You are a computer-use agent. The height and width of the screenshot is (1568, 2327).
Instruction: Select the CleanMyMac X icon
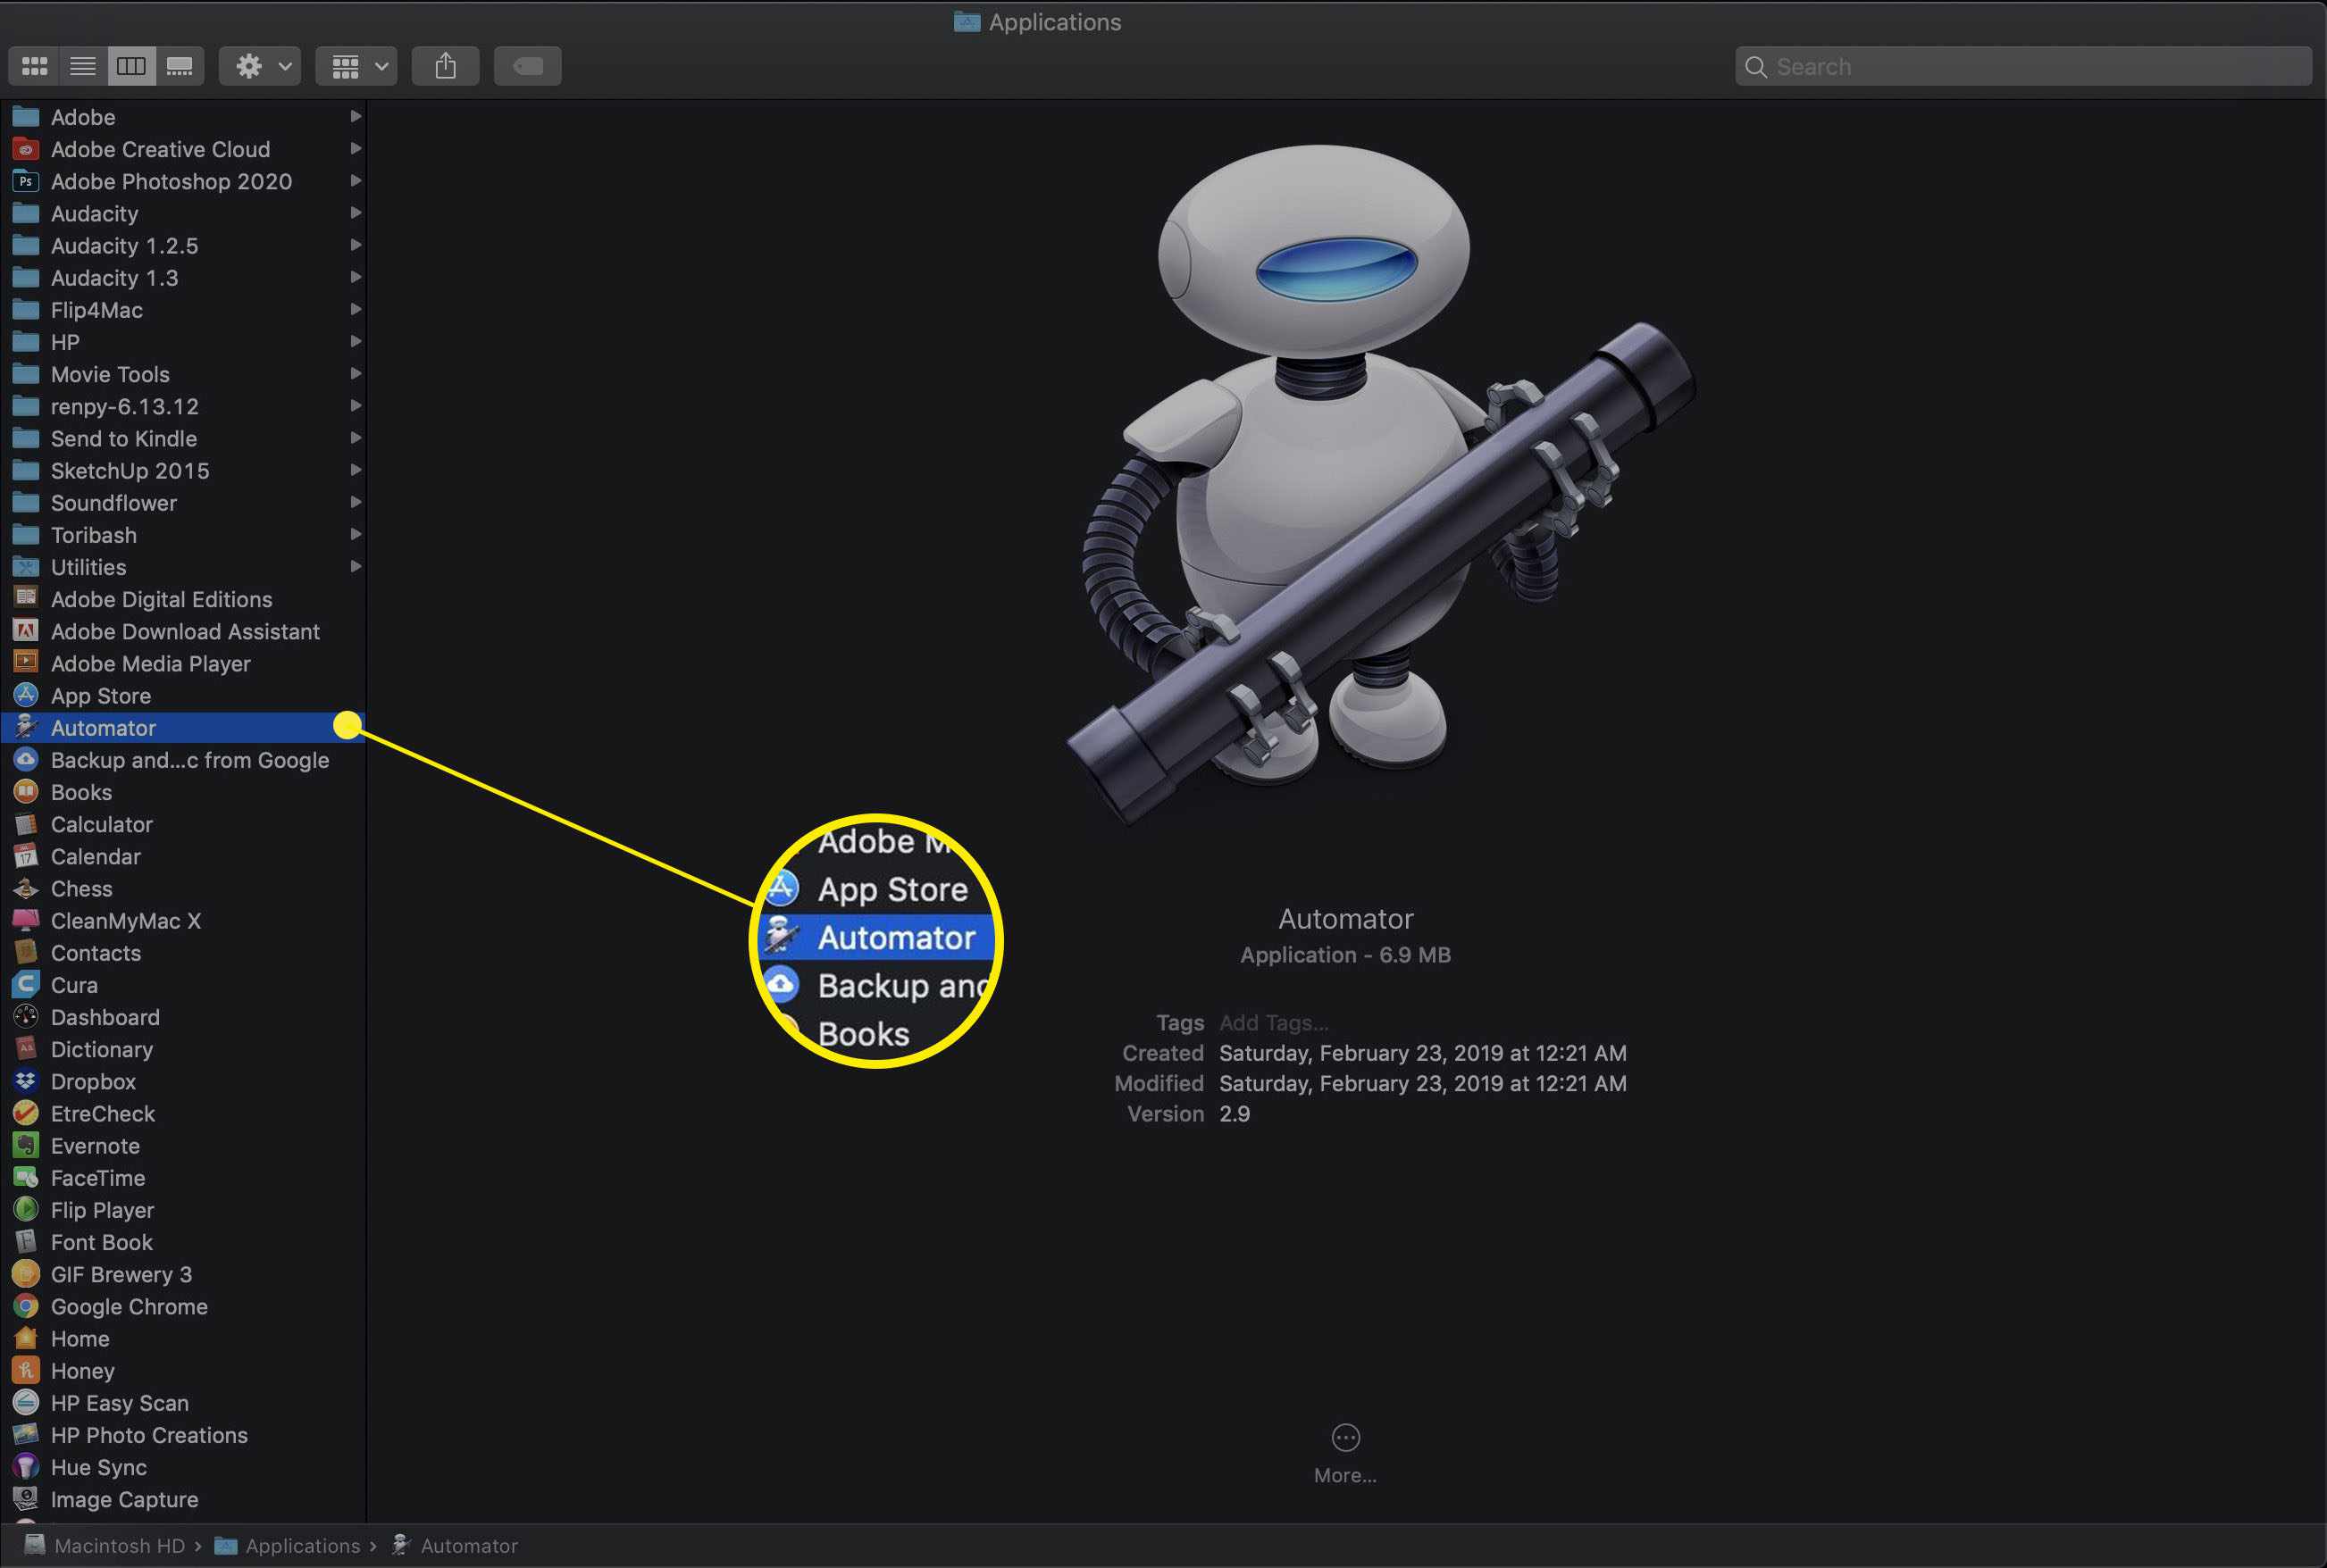click(26, 920)
